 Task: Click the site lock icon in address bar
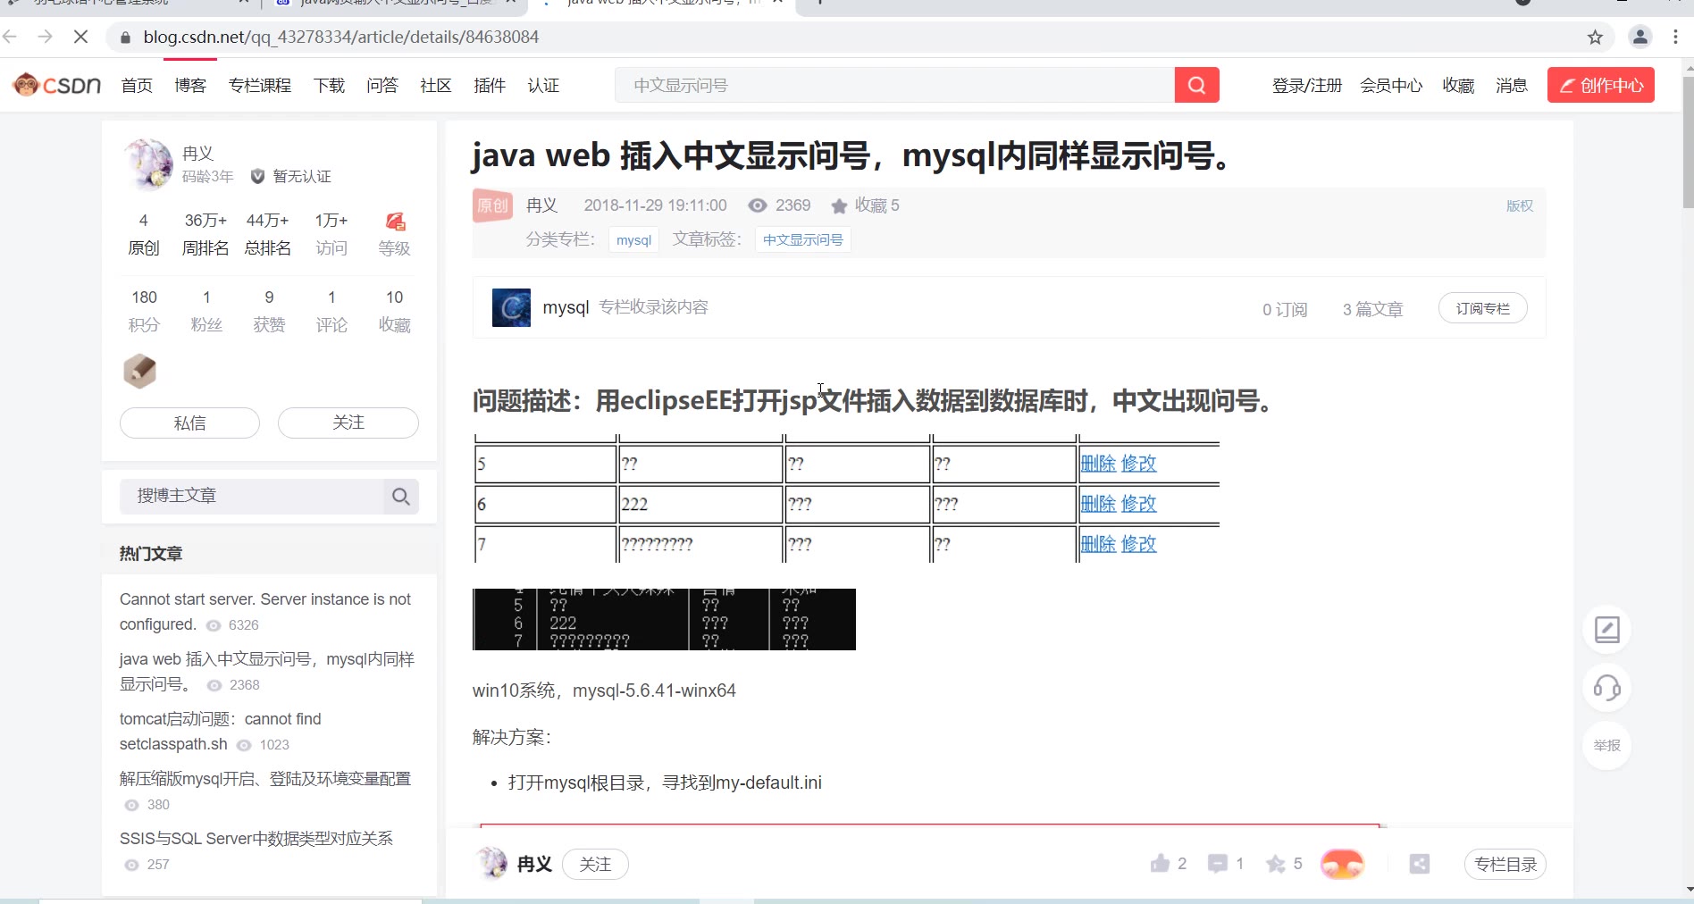click(125, 37)
